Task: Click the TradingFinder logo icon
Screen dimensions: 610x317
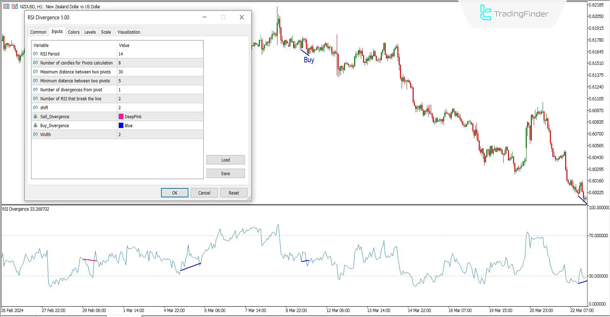Action: 485,13
